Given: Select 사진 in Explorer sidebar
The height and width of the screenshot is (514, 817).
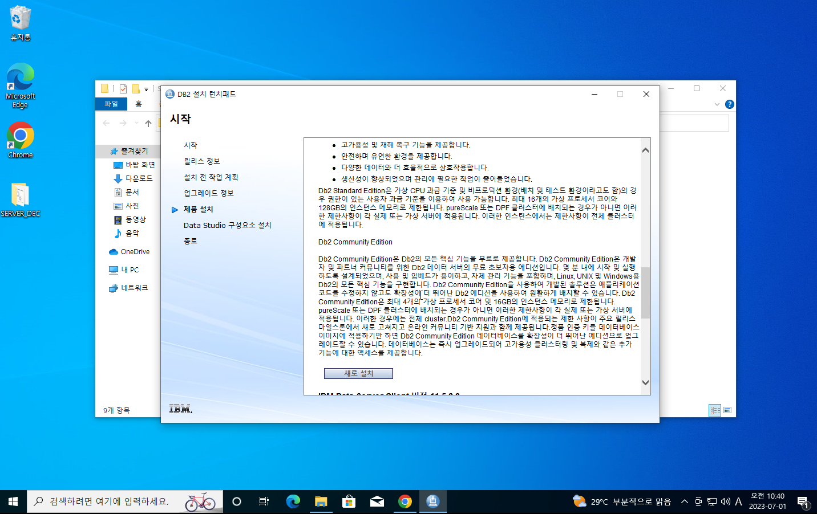Looking at the screenshot, I should coord(126,206).
